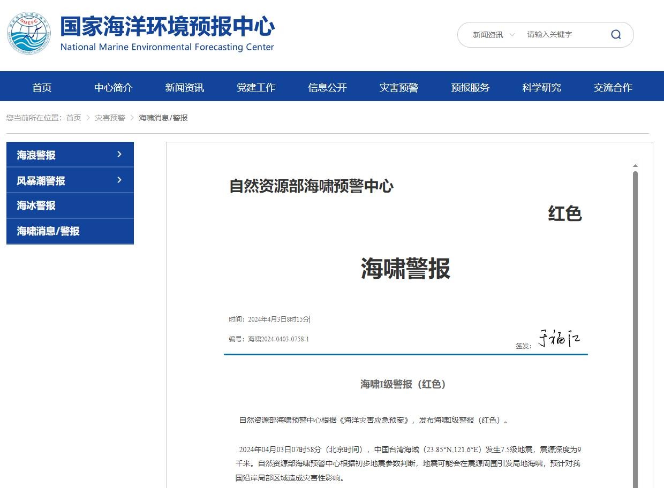Expand the 风暴潮警报 sidebar arrow
The image size is (664, 488).
click(x=119, y=180)
